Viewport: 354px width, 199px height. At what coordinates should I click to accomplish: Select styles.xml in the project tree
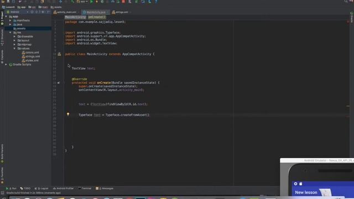pos(30,60)
